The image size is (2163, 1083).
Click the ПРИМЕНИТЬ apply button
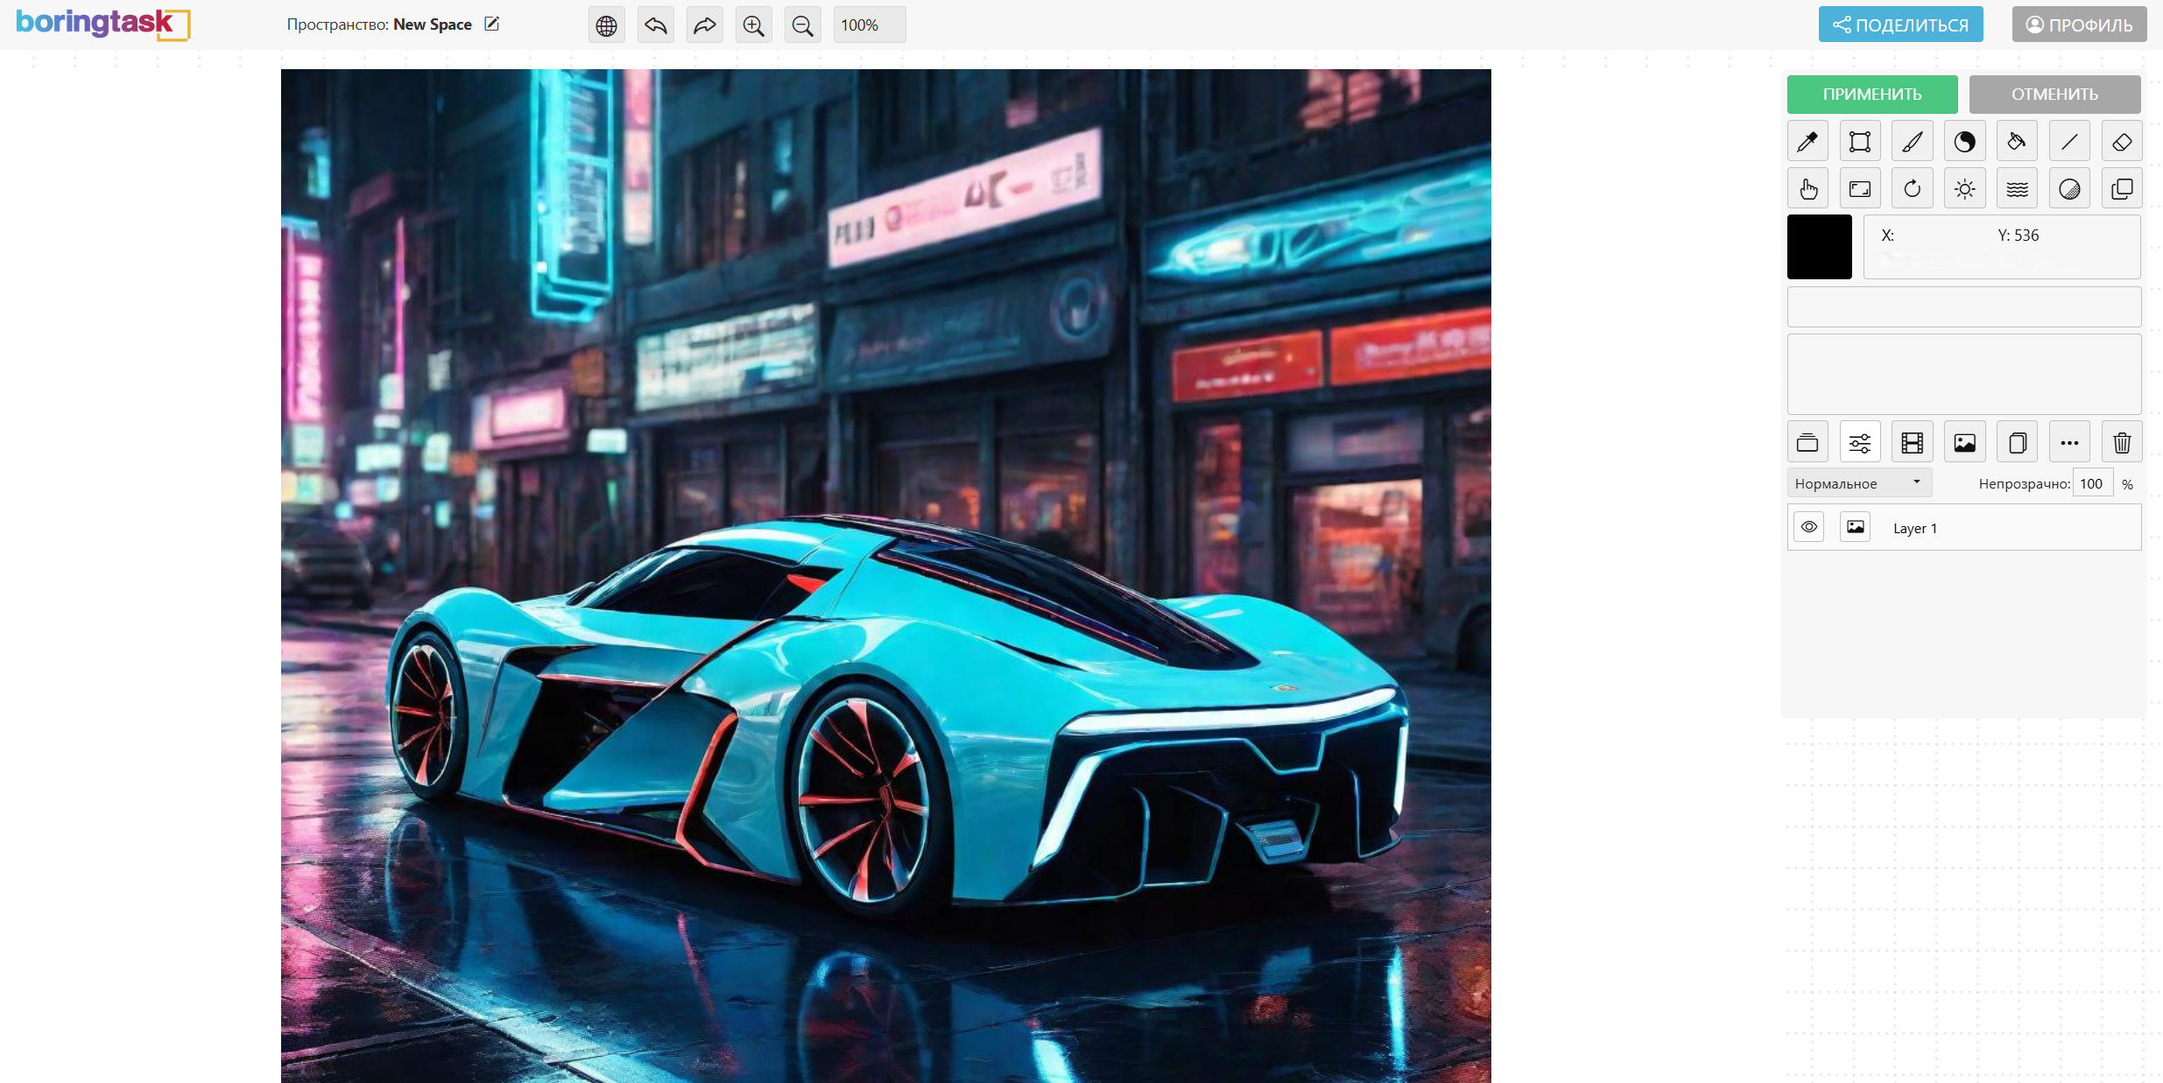pyautogui.click(x=1871, y=95)
